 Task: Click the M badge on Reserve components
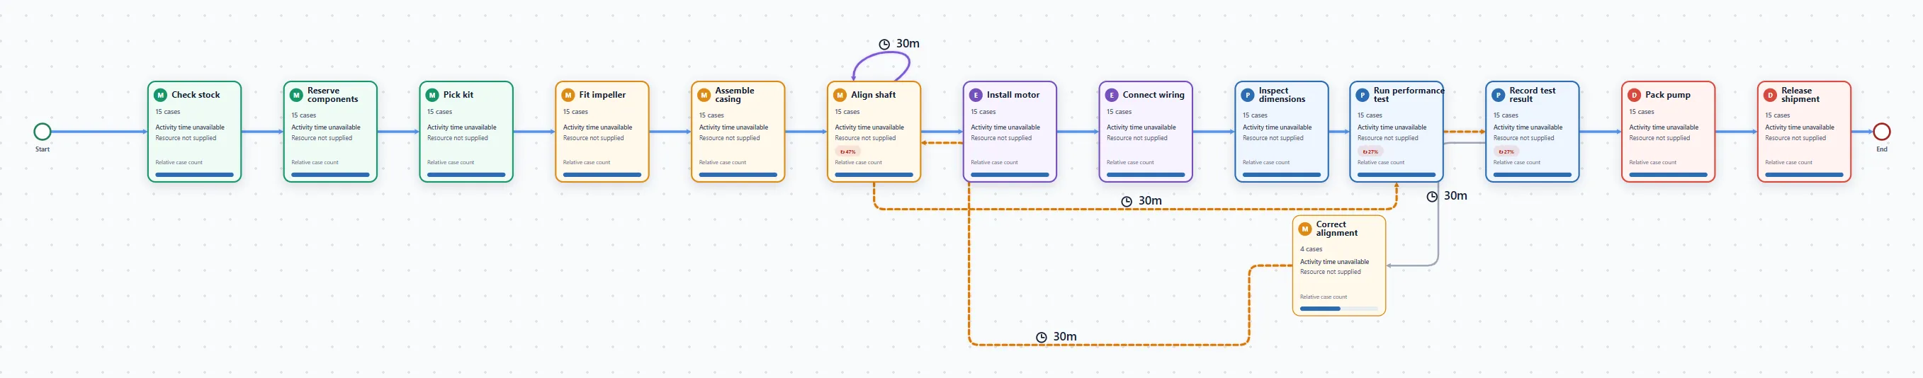coord(296,96)
